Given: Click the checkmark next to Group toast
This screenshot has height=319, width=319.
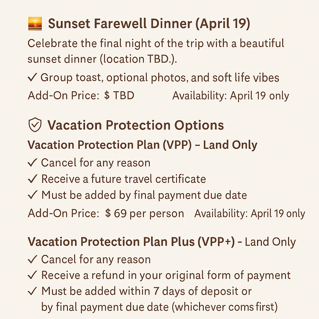Looking at the screenshot, I should point(32,78).
